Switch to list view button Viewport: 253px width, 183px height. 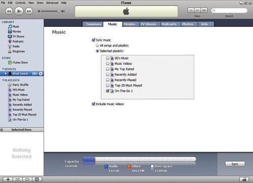[x=191, y=11]
